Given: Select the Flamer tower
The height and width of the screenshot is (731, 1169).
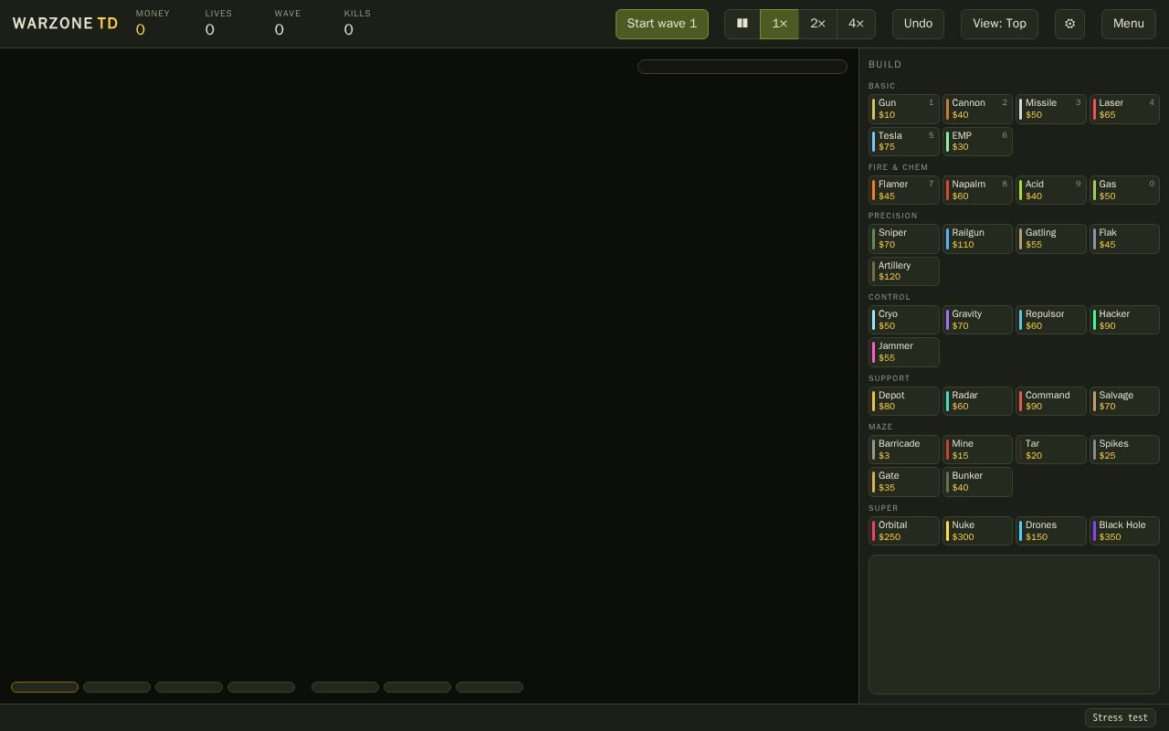Looking at the screenshot, I should click(x=904, y=190).
